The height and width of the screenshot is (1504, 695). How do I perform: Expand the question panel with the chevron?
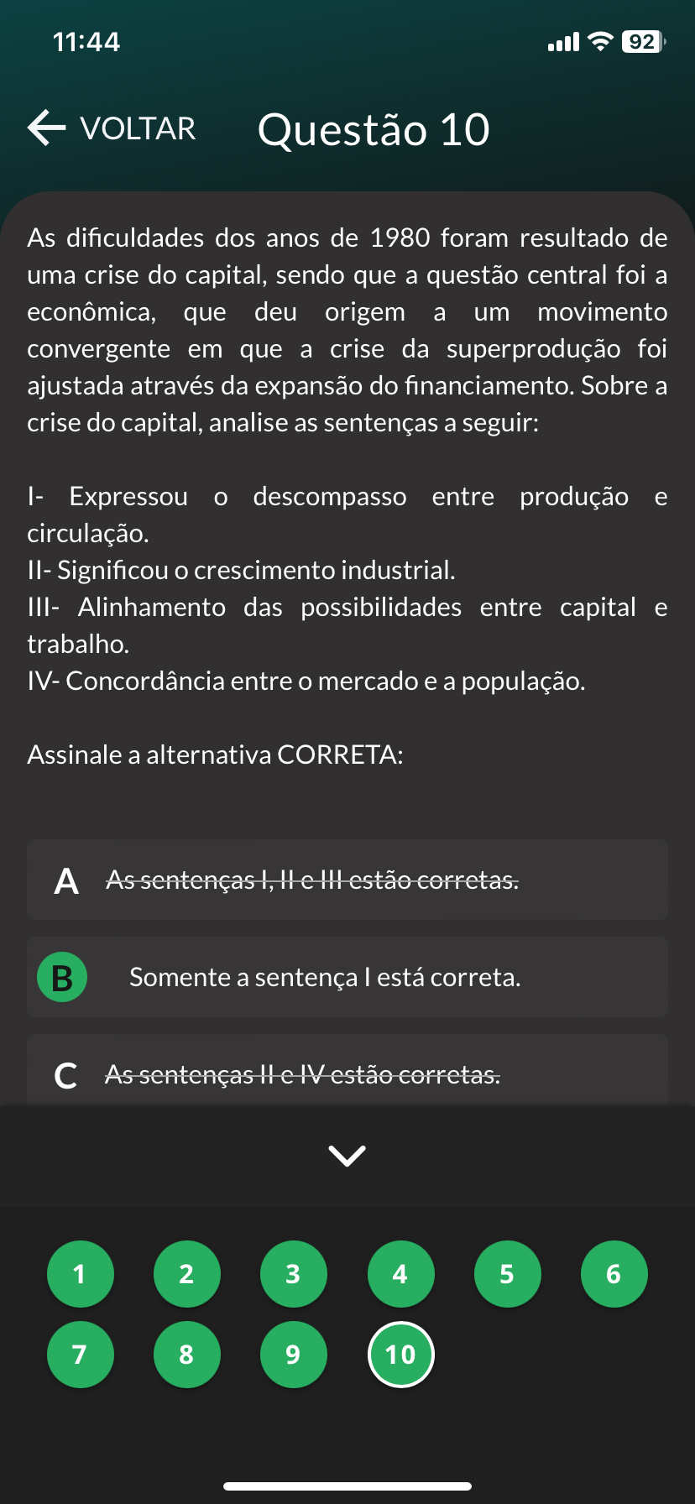click(x=347, y=1156)
